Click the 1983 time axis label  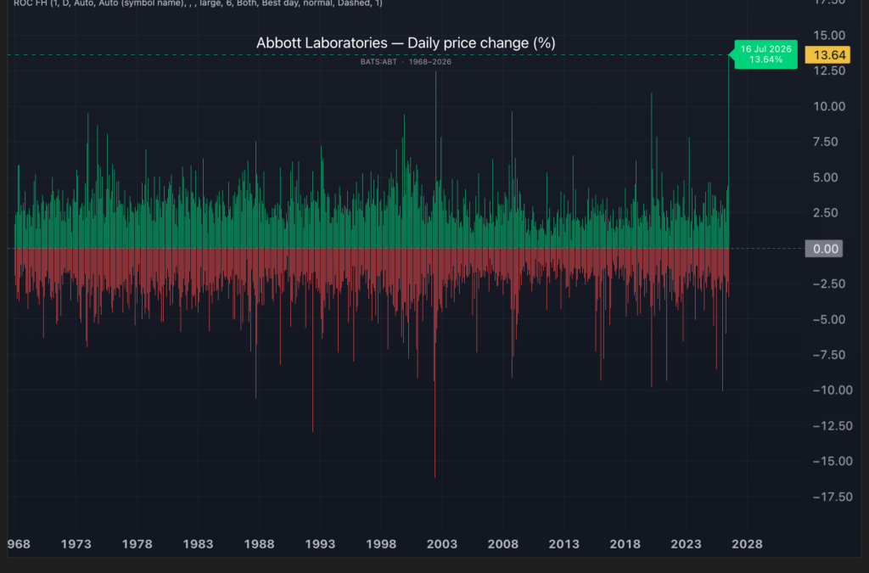198,544
